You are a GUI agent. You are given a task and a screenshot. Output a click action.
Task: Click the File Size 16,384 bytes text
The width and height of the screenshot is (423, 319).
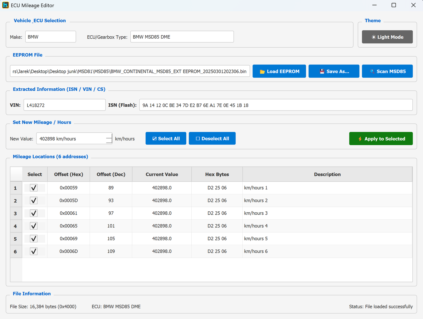(x=43, y=307)
